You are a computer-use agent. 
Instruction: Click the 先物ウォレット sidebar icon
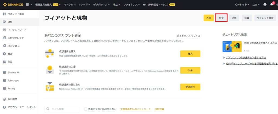pos(4,38)
